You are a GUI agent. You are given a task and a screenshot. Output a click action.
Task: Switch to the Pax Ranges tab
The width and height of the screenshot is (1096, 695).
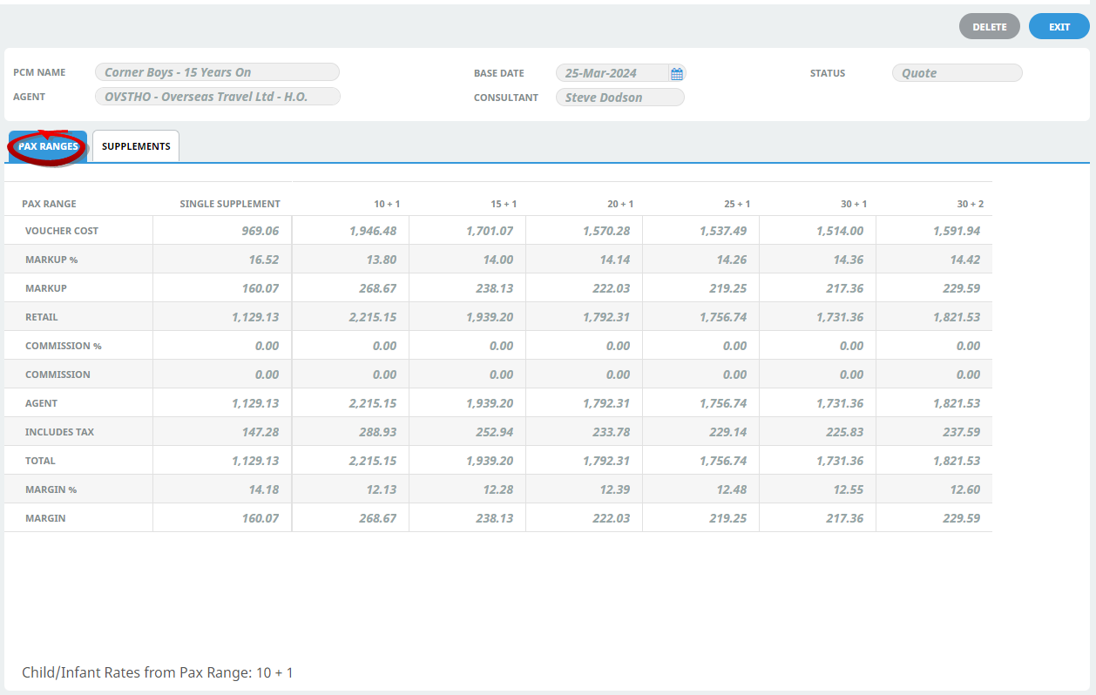coord(48,146)
